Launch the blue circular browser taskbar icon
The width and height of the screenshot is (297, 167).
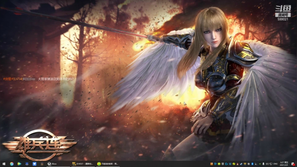12,164
